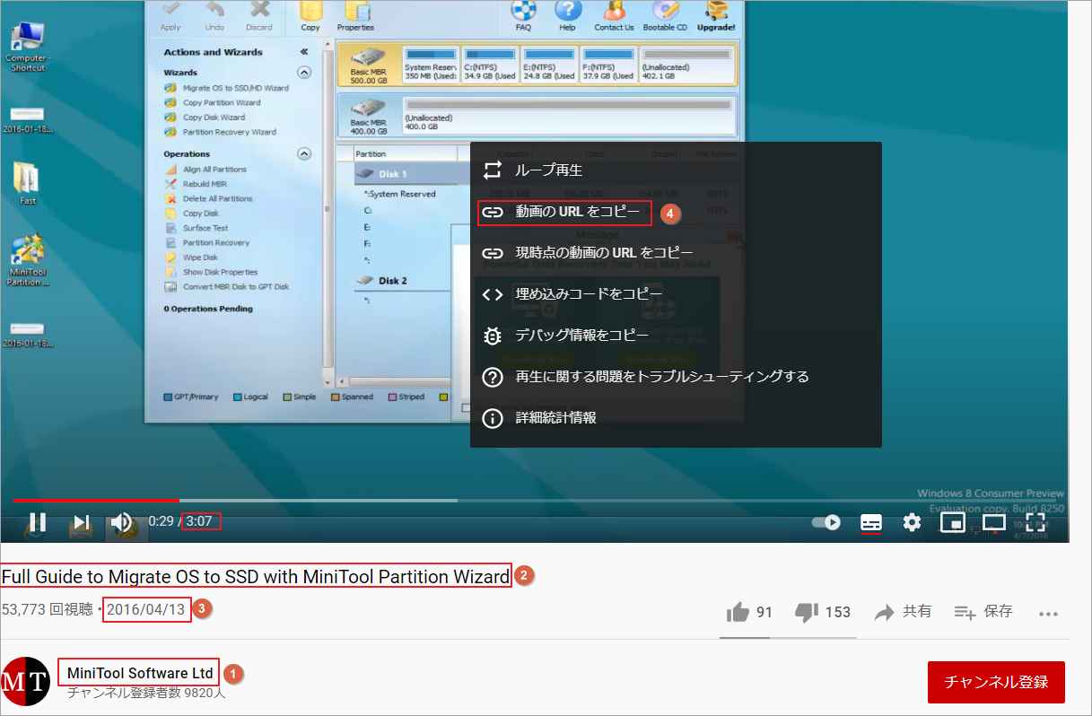1092x716 pixels.
Task: Select Partition Recovery Wizard
Action: [x=221, y=132]
